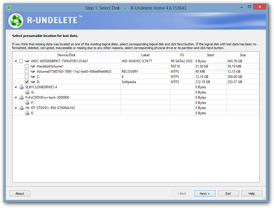Uncheck the D: drive checkbox

click(27, 82)
